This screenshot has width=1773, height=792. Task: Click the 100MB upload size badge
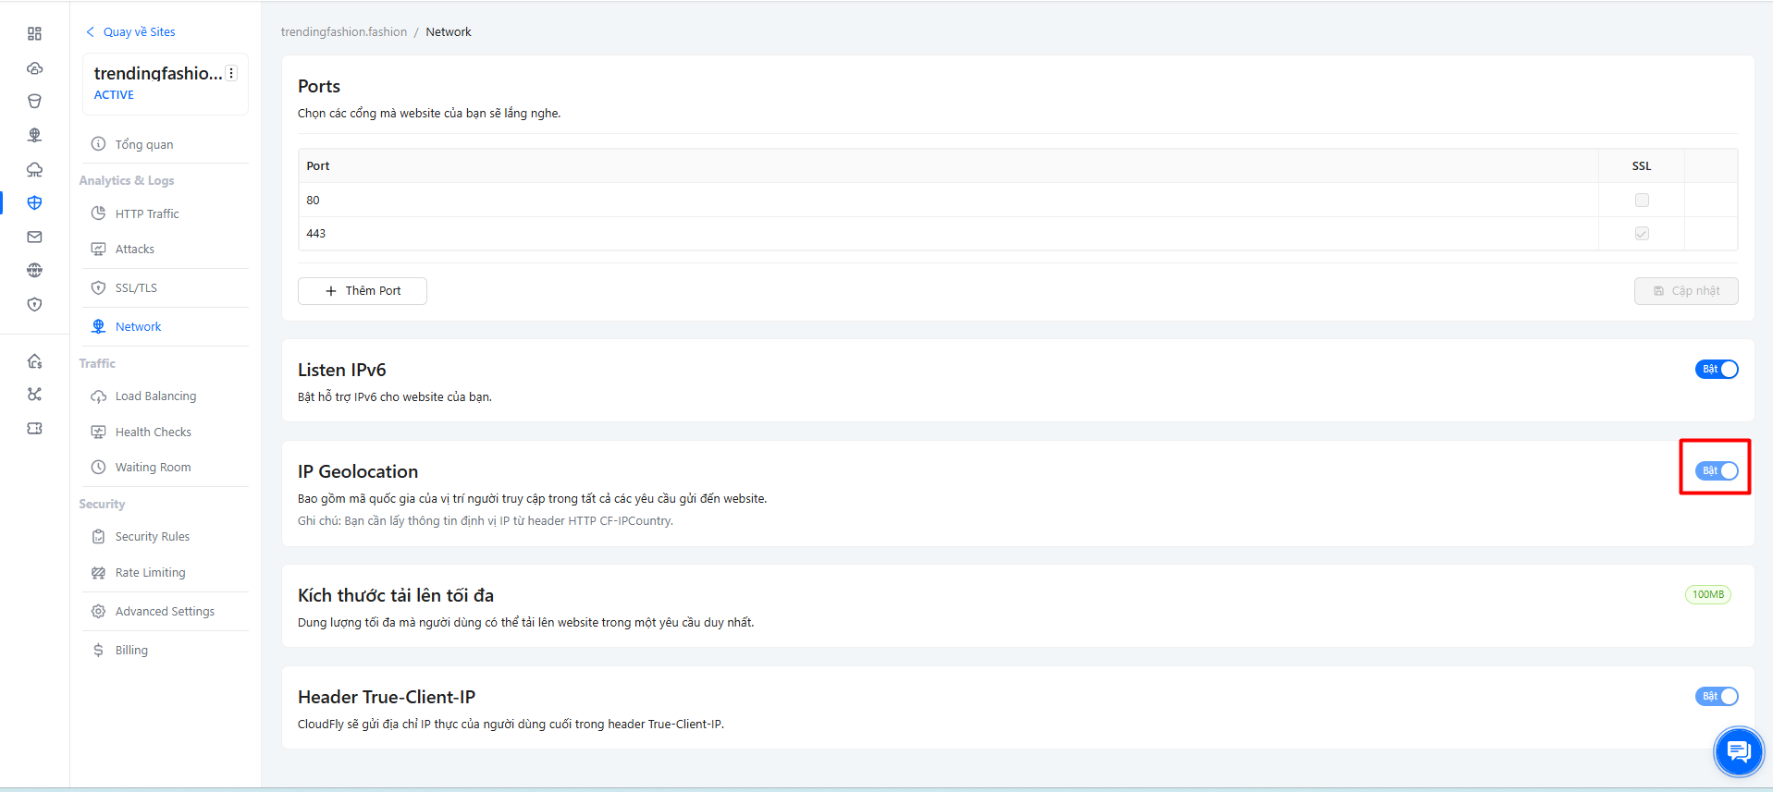tap(1707, 595)
